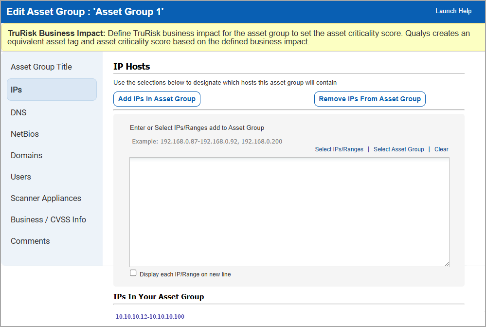Viewport: 486px width, 327px height.
Task: Clear the IP entry field
Action: click(x=441, y=149)
